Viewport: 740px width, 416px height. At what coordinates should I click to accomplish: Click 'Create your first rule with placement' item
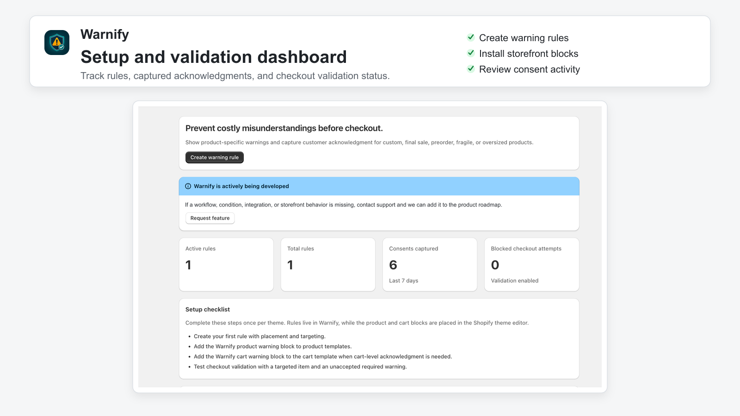(x=259, y=336)
